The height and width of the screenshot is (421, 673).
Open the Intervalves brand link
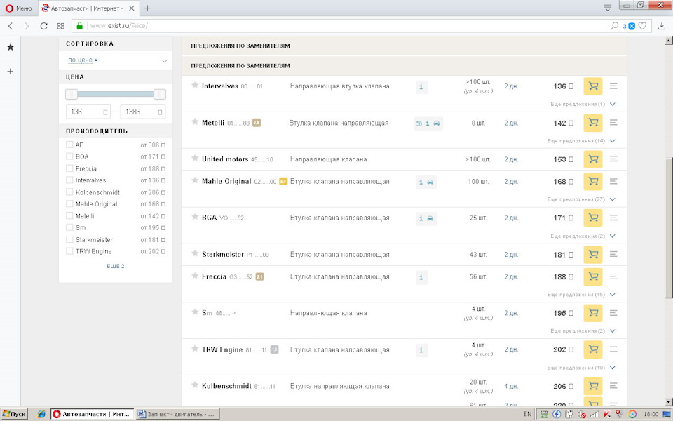[x=219, y=86]
